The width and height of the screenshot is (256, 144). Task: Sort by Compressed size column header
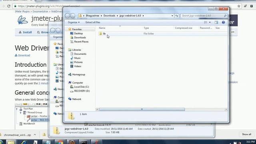pos(184,28)
